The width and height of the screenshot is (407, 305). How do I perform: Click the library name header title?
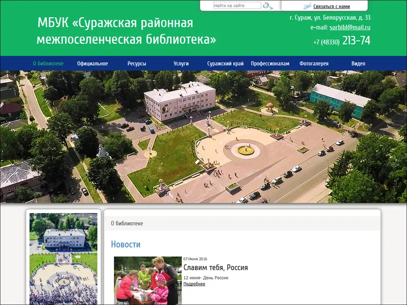(x=126, y=31)
